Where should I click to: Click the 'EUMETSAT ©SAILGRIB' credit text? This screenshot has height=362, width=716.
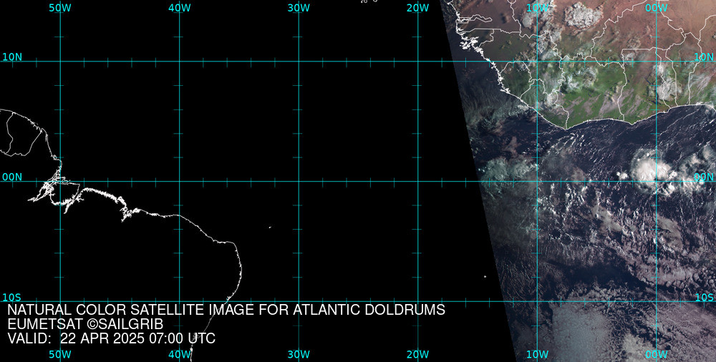[85, 325]
